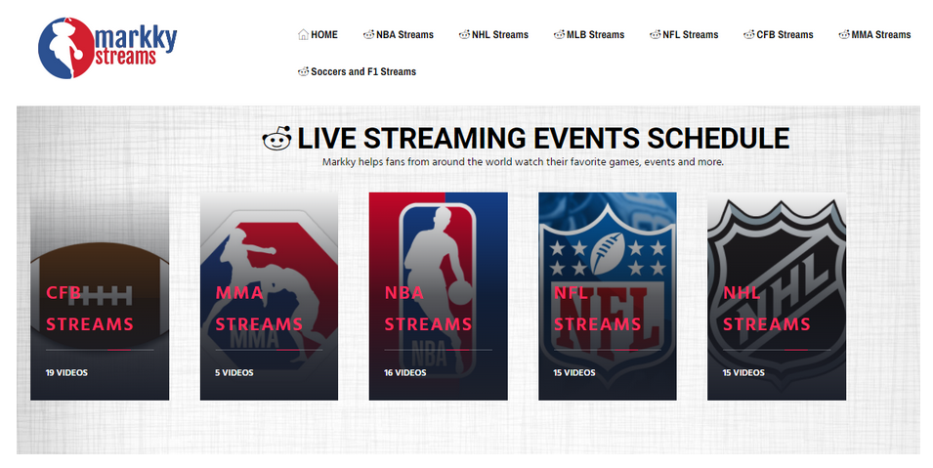The image size is (933, 468).
Task: Click the icon beside MMA Streams menu
Action: click(843, 35)
